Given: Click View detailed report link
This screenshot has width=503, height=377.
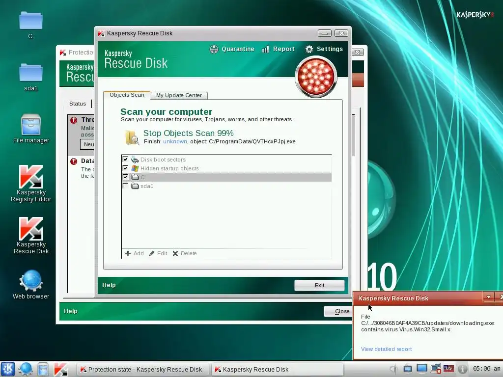Looking at the screenshot, I should point(386,349).
